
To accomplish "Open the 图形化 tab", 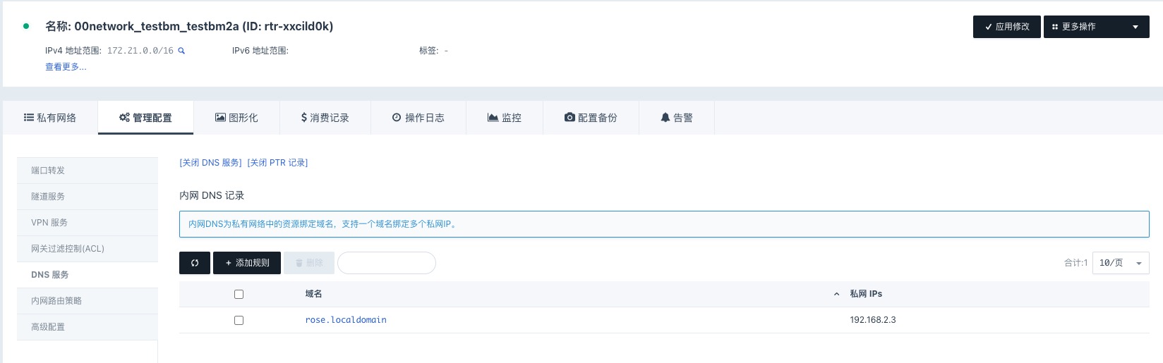I will point(236,118).
